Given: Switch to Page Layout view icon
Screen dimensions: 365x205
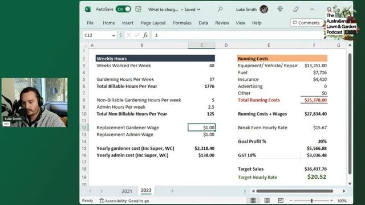Looking at the screenshot, I should [267, 200].
